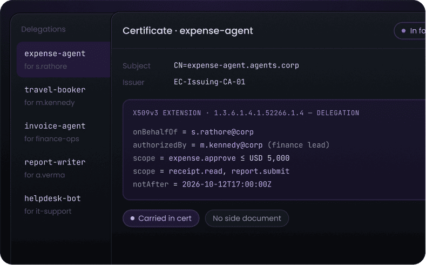Click the status pill in certificate header
426x265 pixels.
tap(410, 31)
